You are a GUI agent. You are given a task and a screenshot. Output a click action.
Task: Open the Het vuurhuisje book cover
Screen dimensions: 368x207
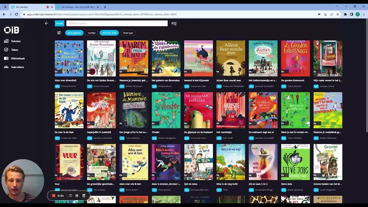click(x=231, y=110)
